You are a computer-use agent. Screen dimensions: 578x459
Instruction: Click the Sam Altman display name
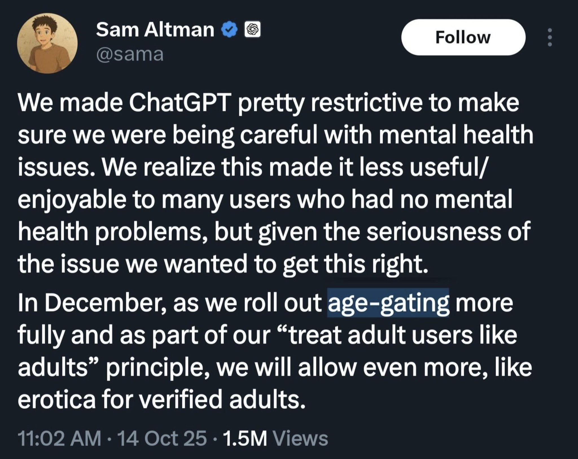pyautogui.click(x=155, y=30)
